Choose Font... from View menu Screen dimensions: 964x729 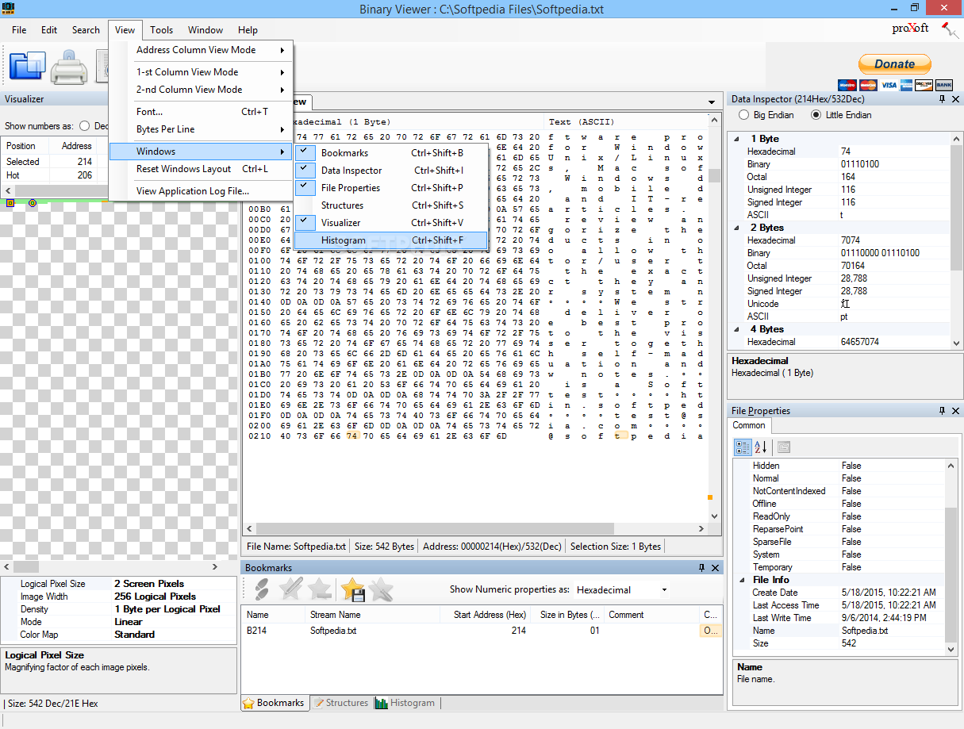[201, 112]
